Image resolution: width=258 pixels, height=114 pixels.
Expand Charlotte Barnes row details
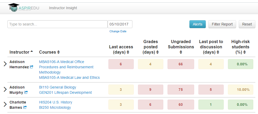coord(5,105)
